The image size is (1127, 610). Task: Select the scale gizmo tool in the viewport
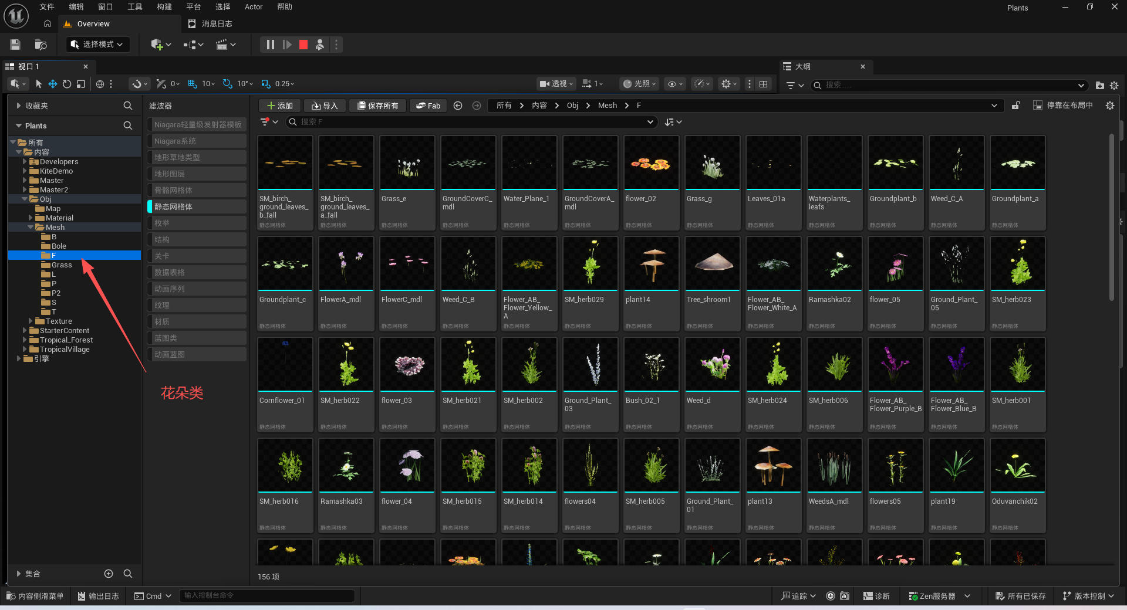coord(81,84)
